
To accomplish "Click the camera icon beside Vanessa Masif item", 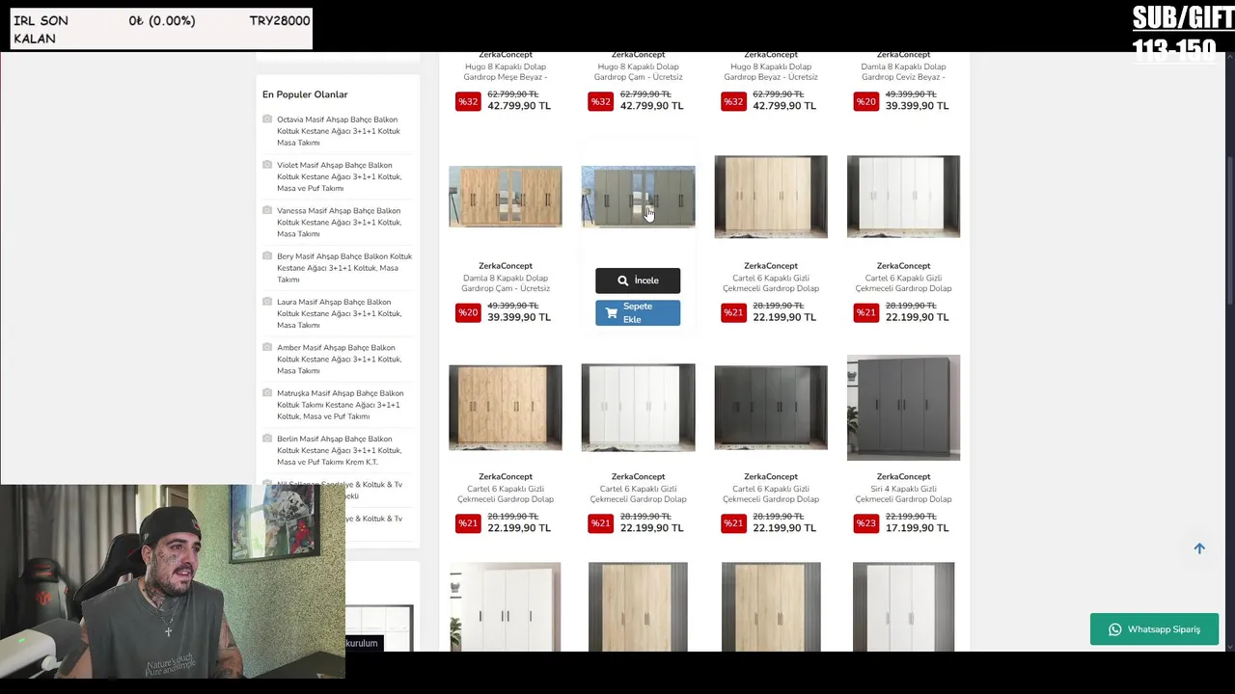I will pos(267,210).
